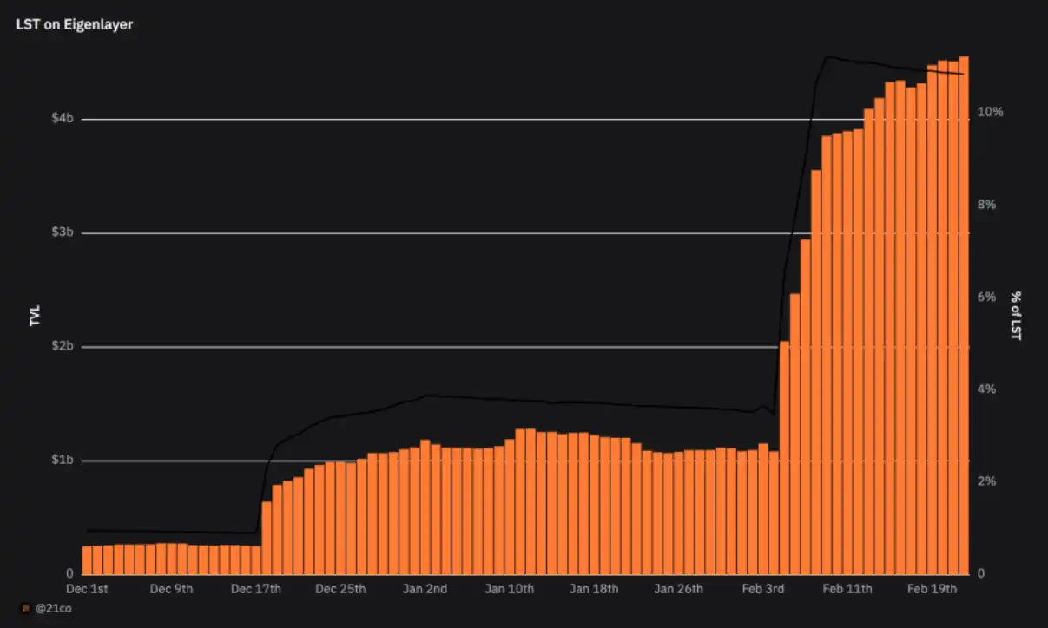Click the 2% right axis tick
The width and height of the screenshot is (1048, 628).
(x=986, y=481)
